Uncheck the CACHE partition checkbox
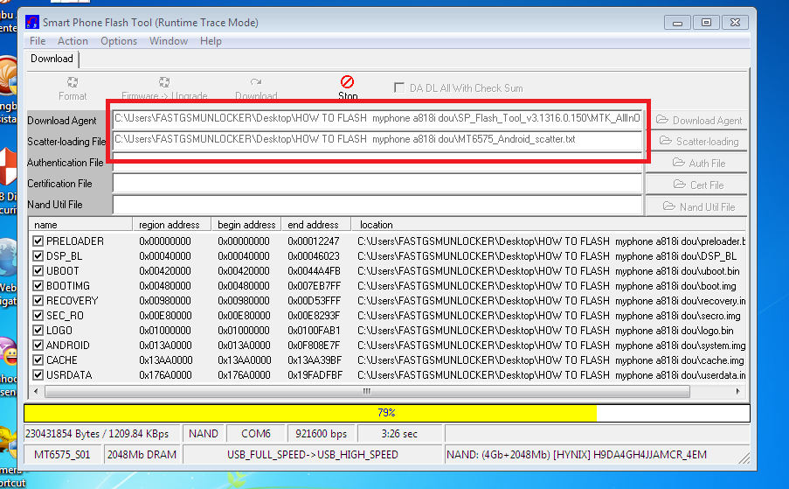The image size is (789, 489). (x=38, y=360)
